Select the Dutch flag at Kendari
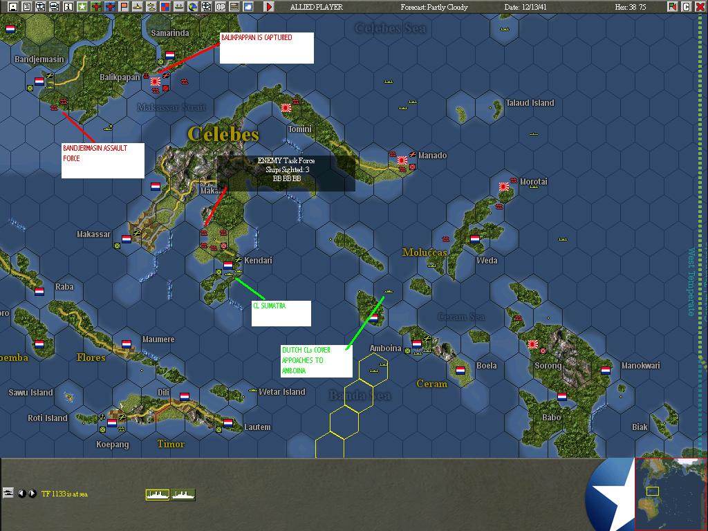The width and height of the screenshot is (708, 531). coord(228,265)
